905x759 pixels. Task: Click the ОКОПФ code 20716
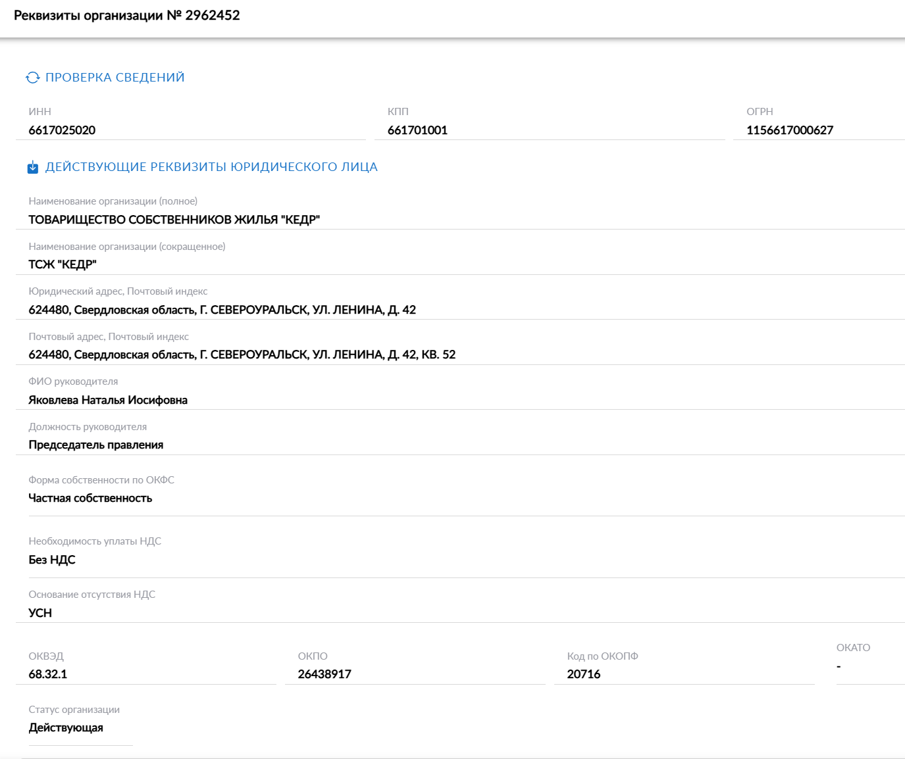584,674
